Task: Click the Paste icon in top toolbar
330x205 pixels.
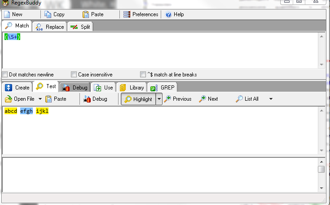Action: [86, 14]
